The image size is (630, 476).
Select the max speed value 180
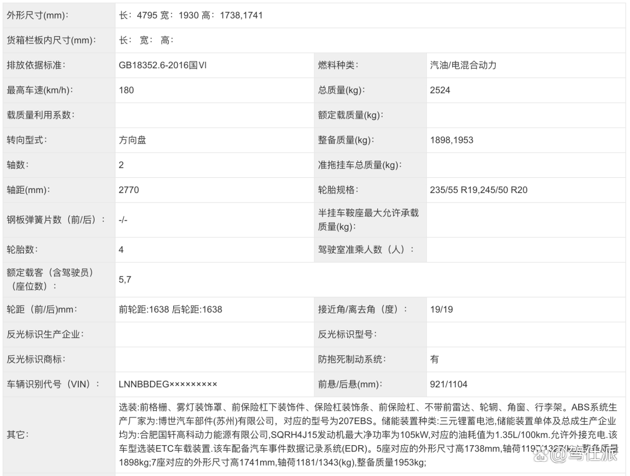pyautogui.click(x=126, y=90)
